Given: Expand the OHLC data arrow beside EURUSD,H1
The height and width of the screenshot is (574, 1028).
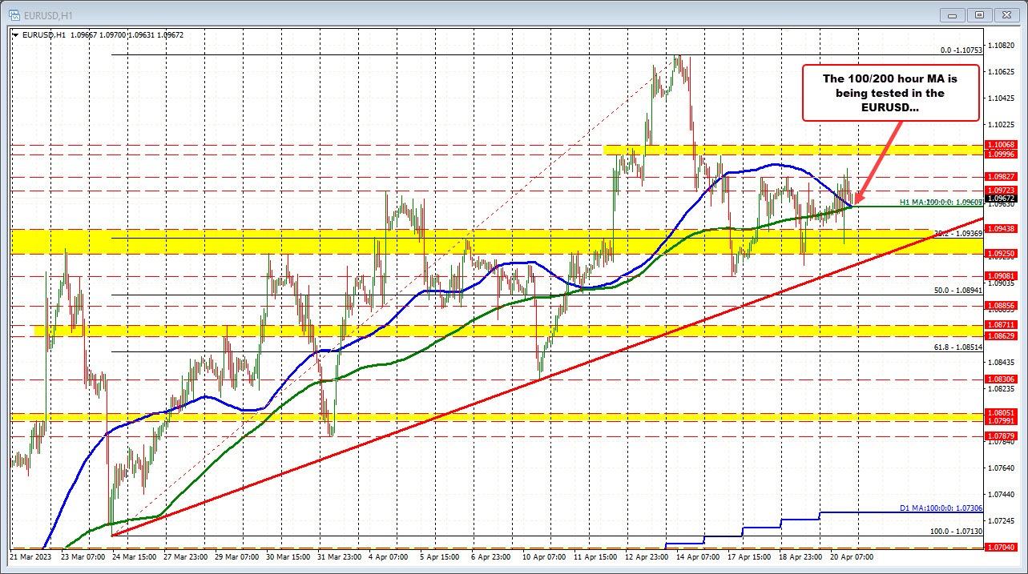Looking at the screenshot, I should 14,34.
